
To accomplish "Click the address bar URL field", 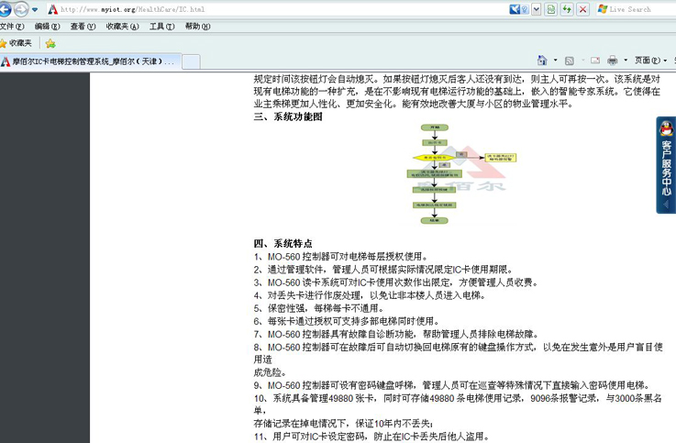I will coord(276,9).
